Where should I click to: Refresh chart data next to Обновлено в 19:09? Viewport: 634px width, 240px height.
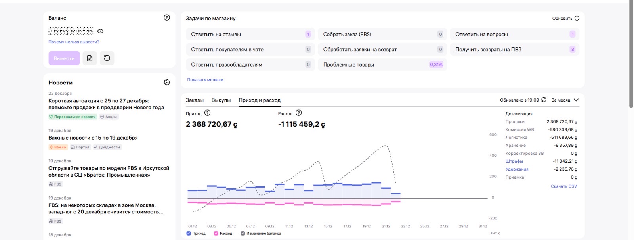[544, 100]
